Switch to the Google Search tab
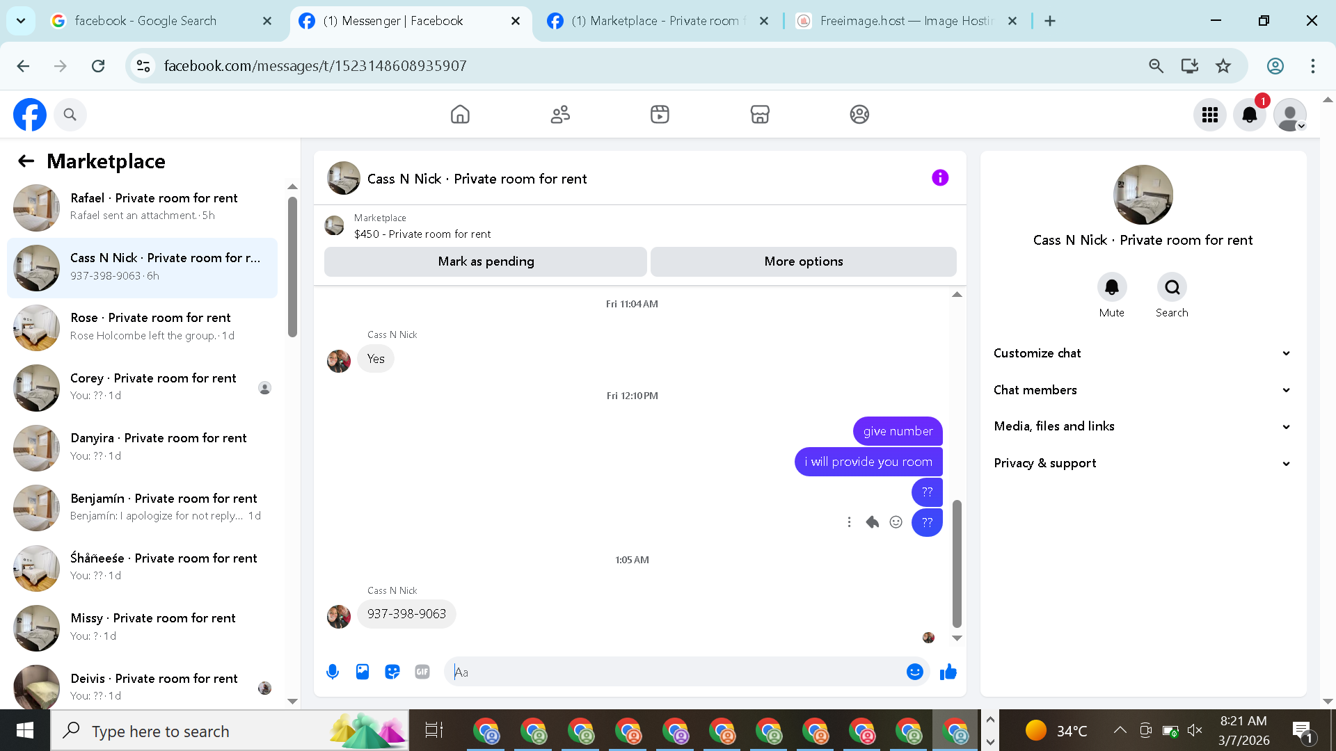The width and height of the screenshot is (1336, 751). [x=161, y=21]
